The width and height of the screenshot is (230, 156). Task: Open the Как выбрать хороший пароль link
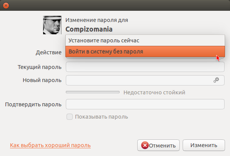tap(50, 145)
